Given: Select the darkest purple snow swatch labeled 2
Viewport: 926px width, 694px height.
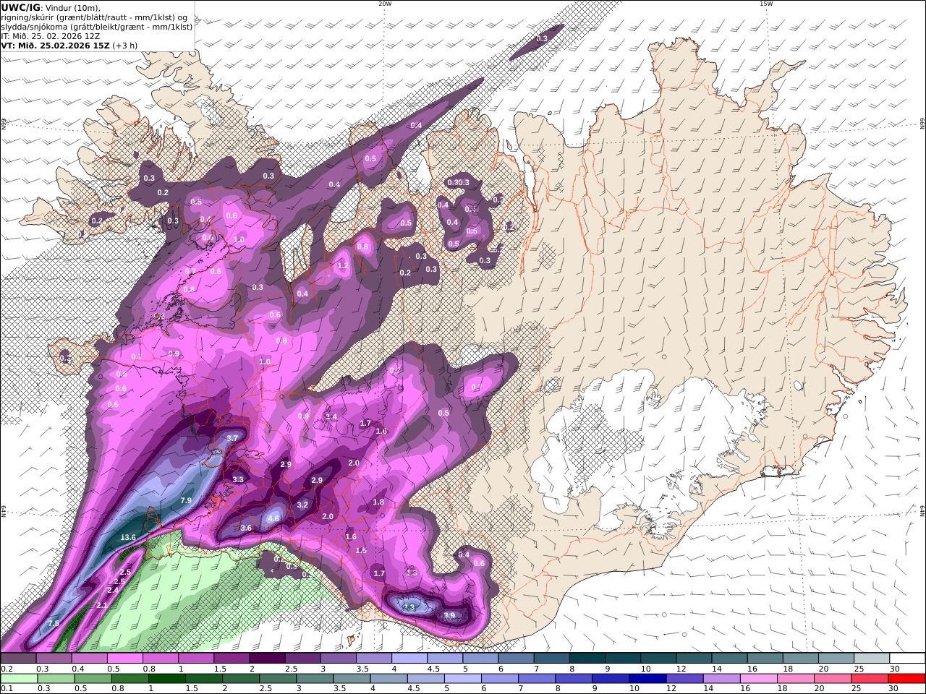Looking at the screenshot, I should click(x=267, y=659).
